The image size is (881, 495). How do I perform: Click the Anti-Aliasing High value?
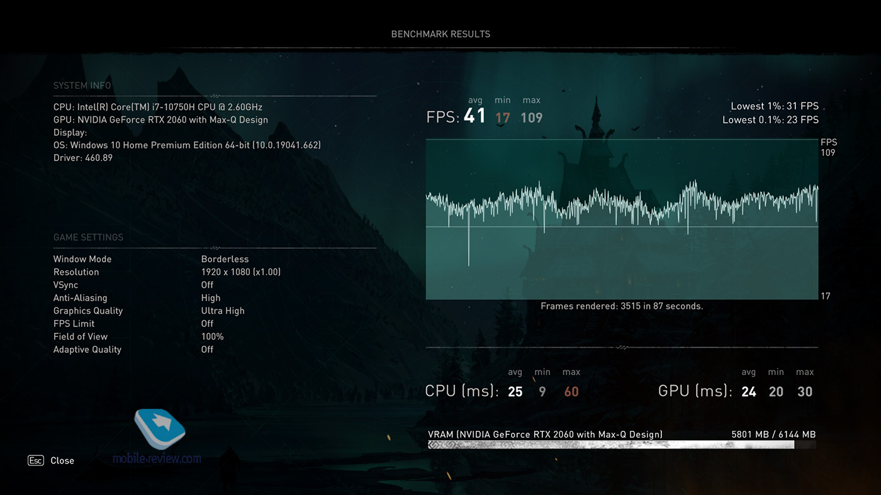(211, 298)
